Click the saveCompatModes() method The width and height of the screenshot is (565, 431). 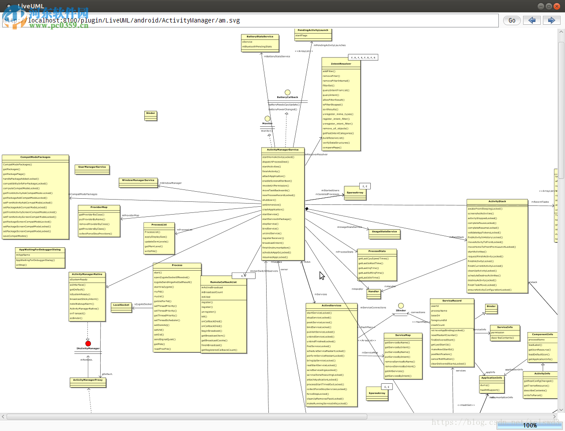(15, 236)
